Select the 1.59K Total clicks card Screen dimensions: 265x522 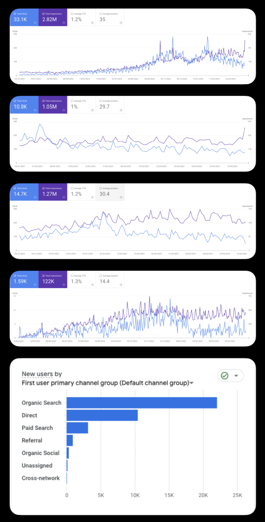coord(24,279)
